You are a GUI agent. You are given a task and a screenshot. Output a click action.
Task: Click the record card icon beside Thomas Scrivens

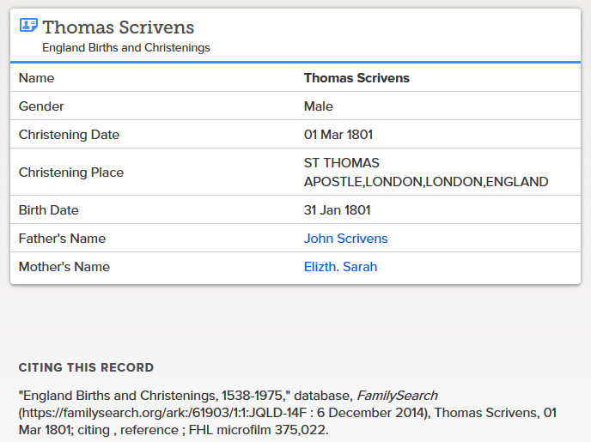point(28,26)
